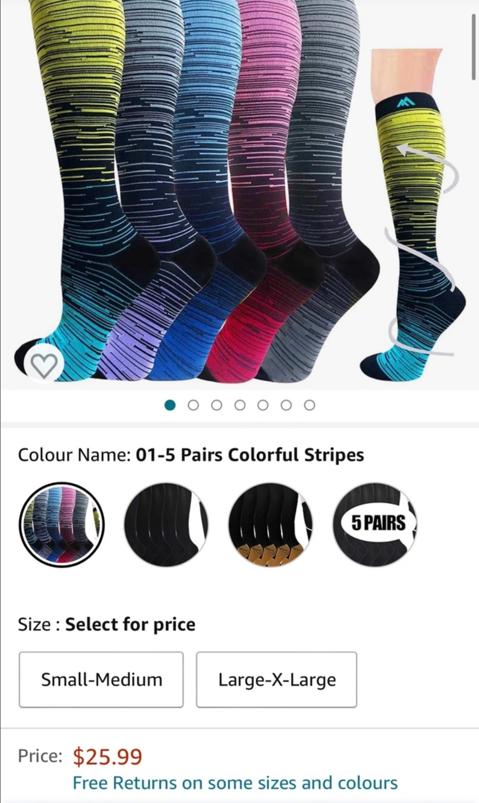This screenshot has height=803, width=479.
Task: Tap the heart wishlist icon
Action: (44, 364)
